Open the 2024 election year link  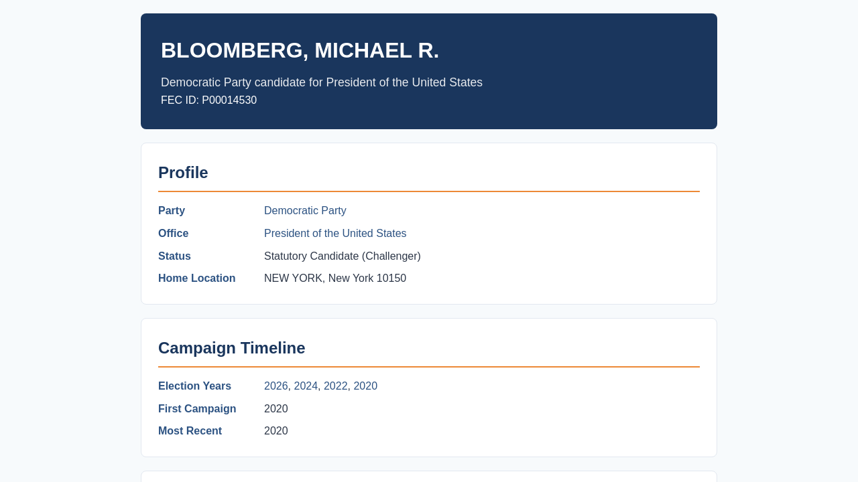pyautogui.click(x=306, y=386)
